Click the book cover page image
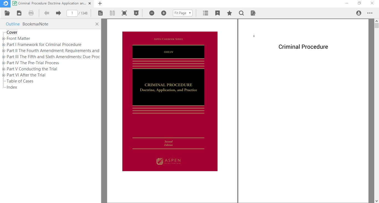The width and height of the screenshot is (379, 203). (170, 101)
